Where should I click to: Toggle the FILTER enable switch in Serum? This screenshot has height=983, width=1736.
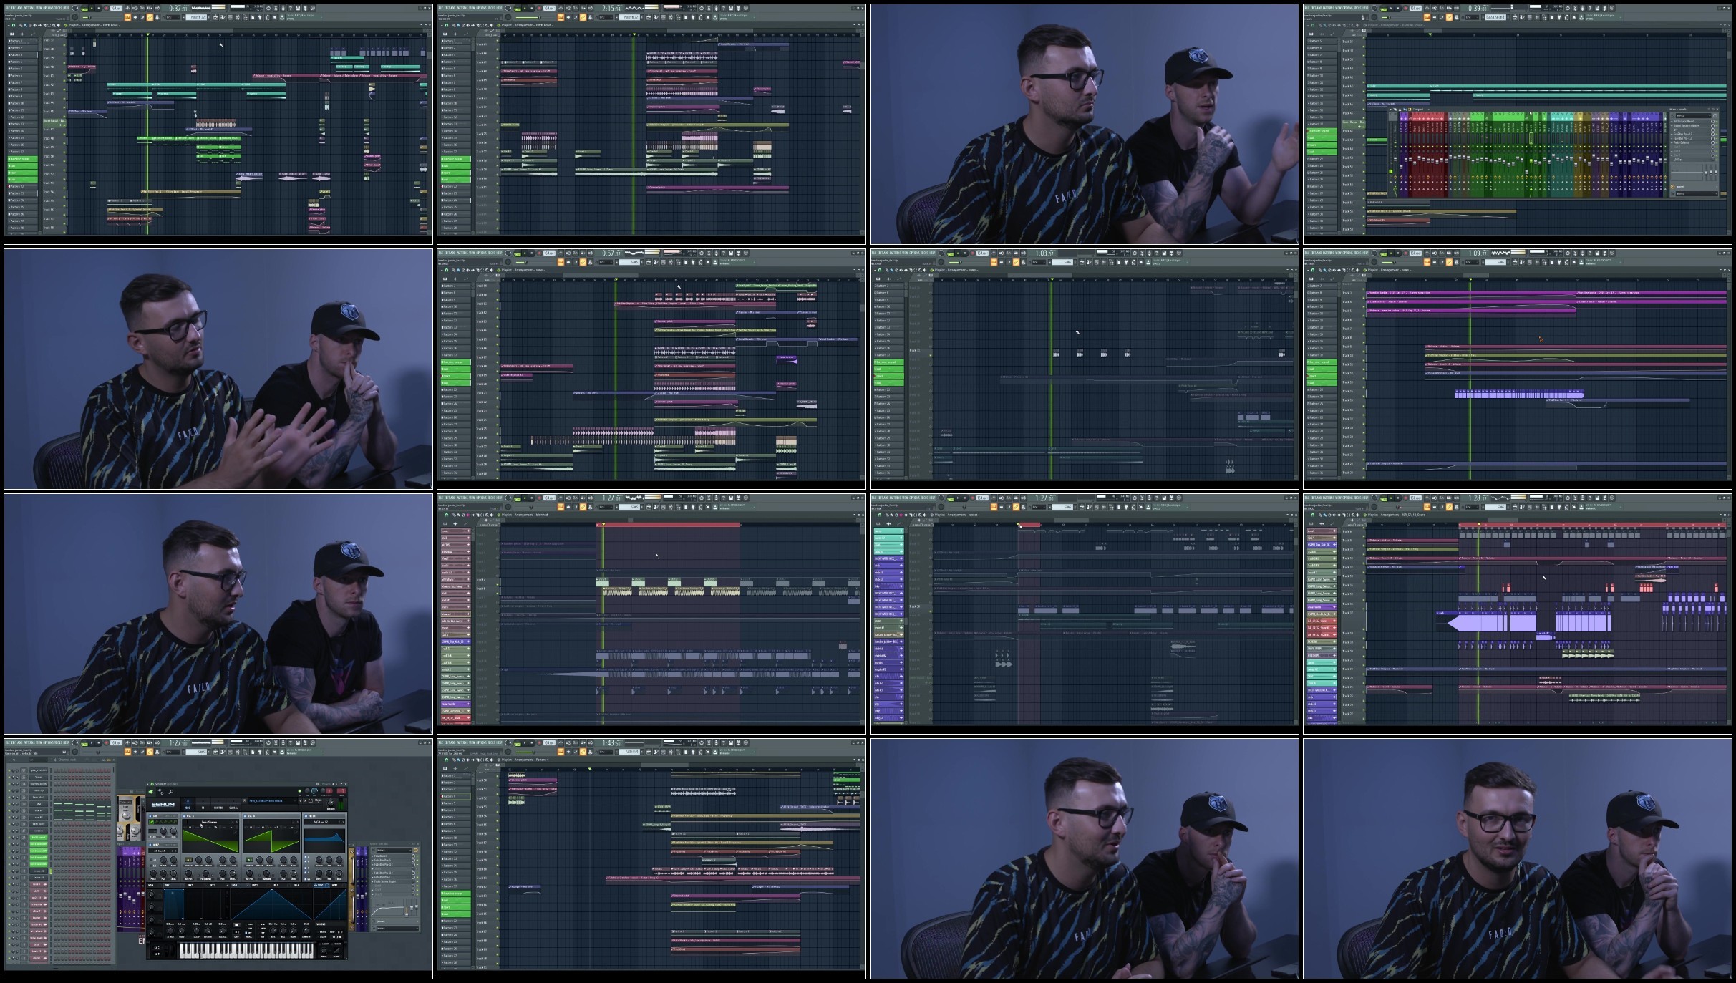(x=306, y=815)
